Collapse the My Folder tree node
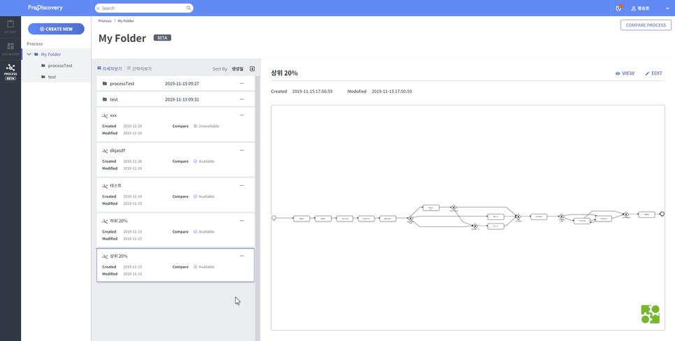The width and height of the screenshot is (675, 341). click(29, 55)
